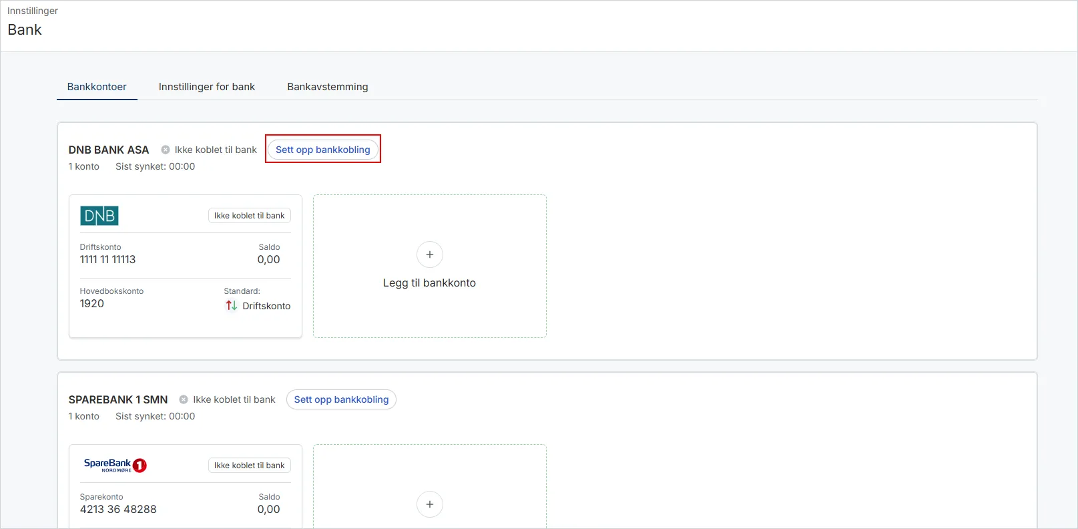
Task: Click the SpareBank 1 Nordmøre logo
Action: click(115, 465)
